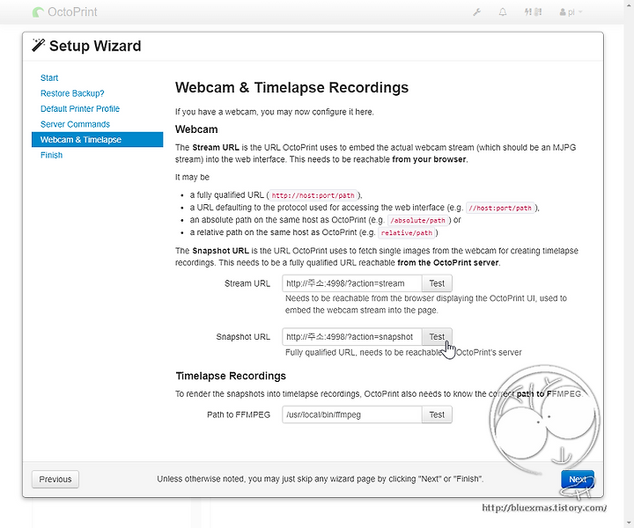This screenshot has height=528, width=634.
Task: Click the Webcam & Timelapse Recordings heading
Action: point(291,87)
